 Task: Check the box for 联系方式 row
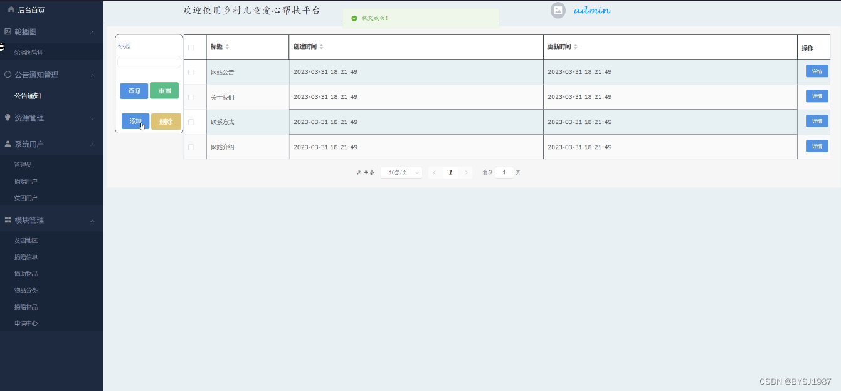click(x=191, y=122)
